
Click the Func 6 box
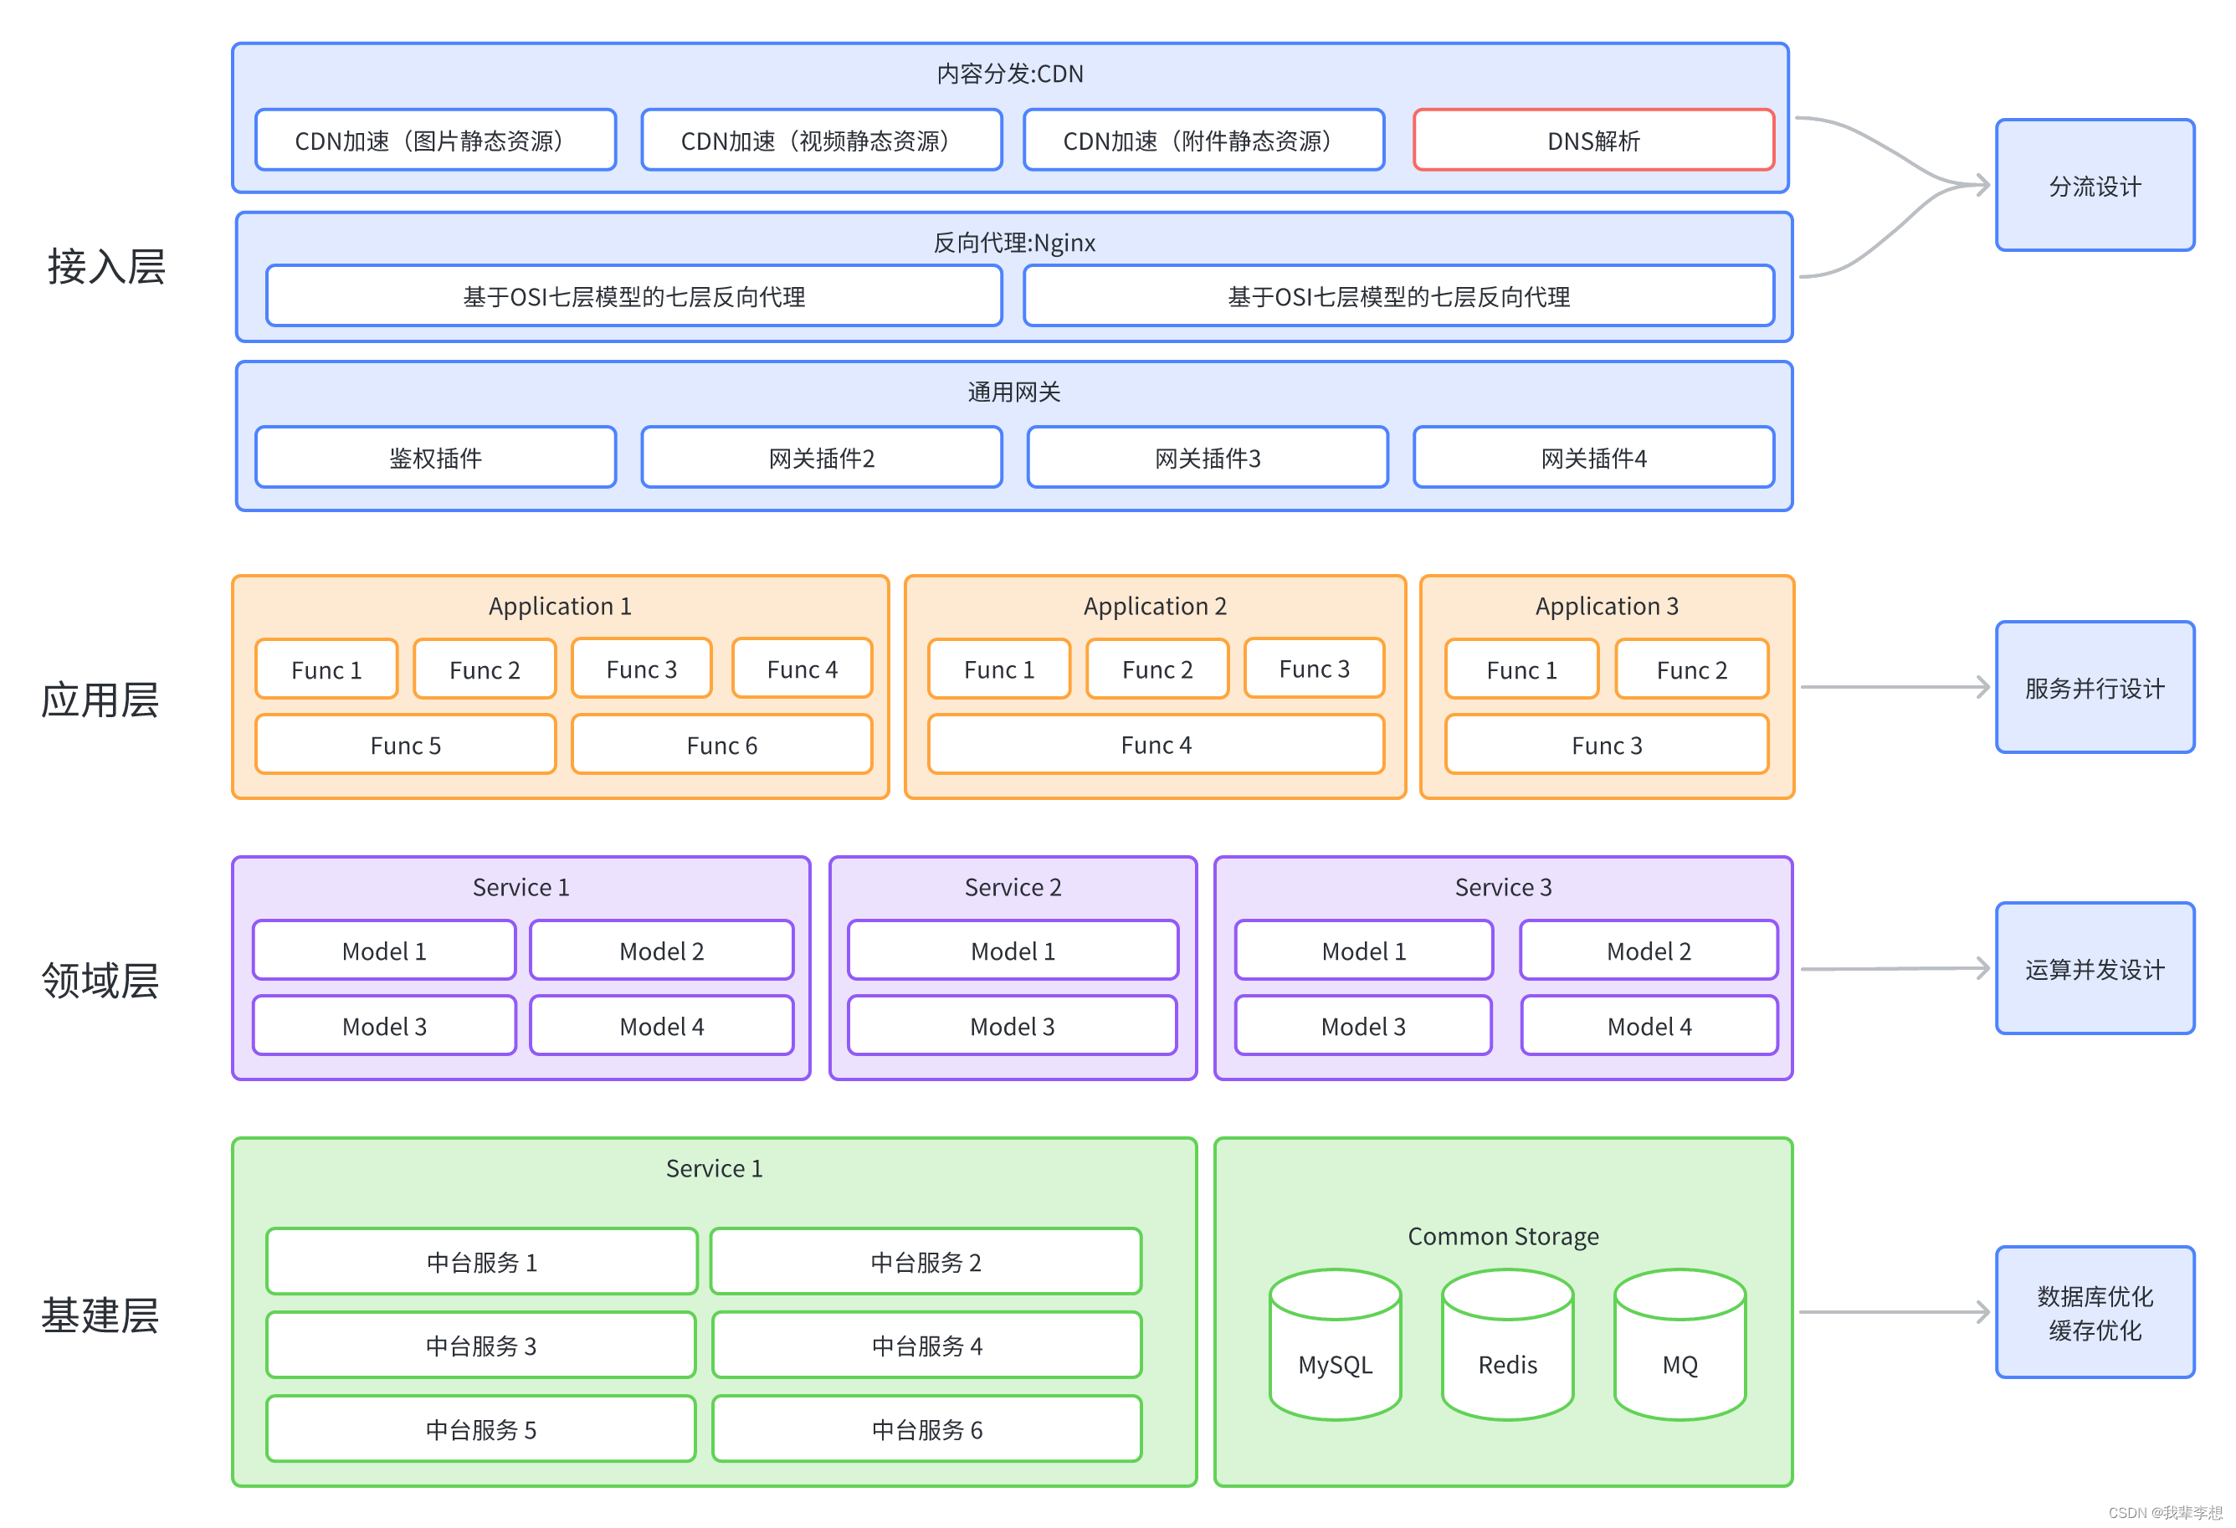(721, 745)
